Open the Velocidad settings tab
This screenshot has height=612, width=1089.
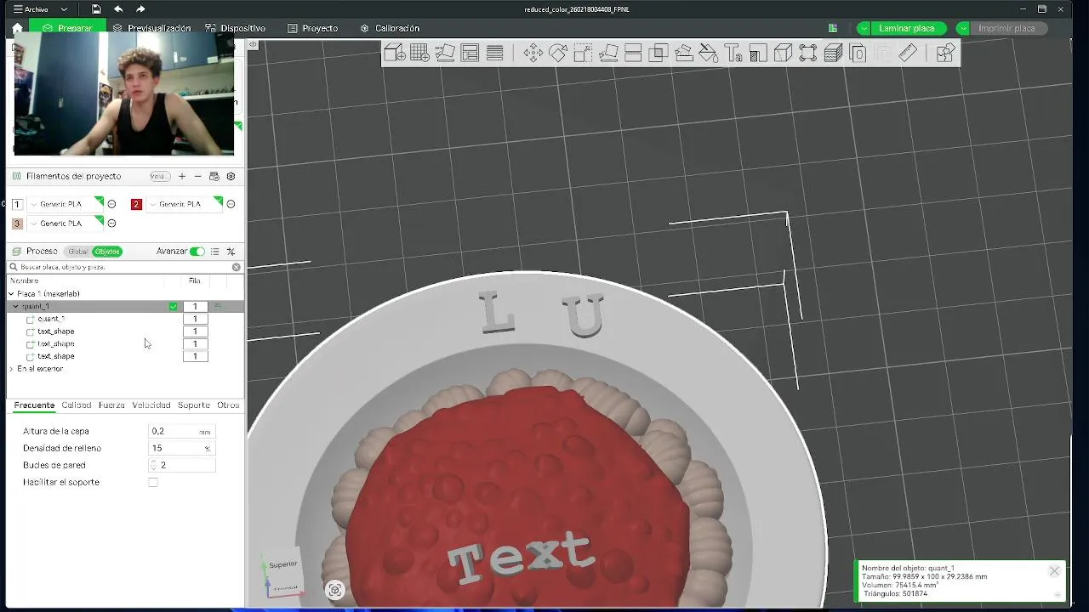click(151, 405)
